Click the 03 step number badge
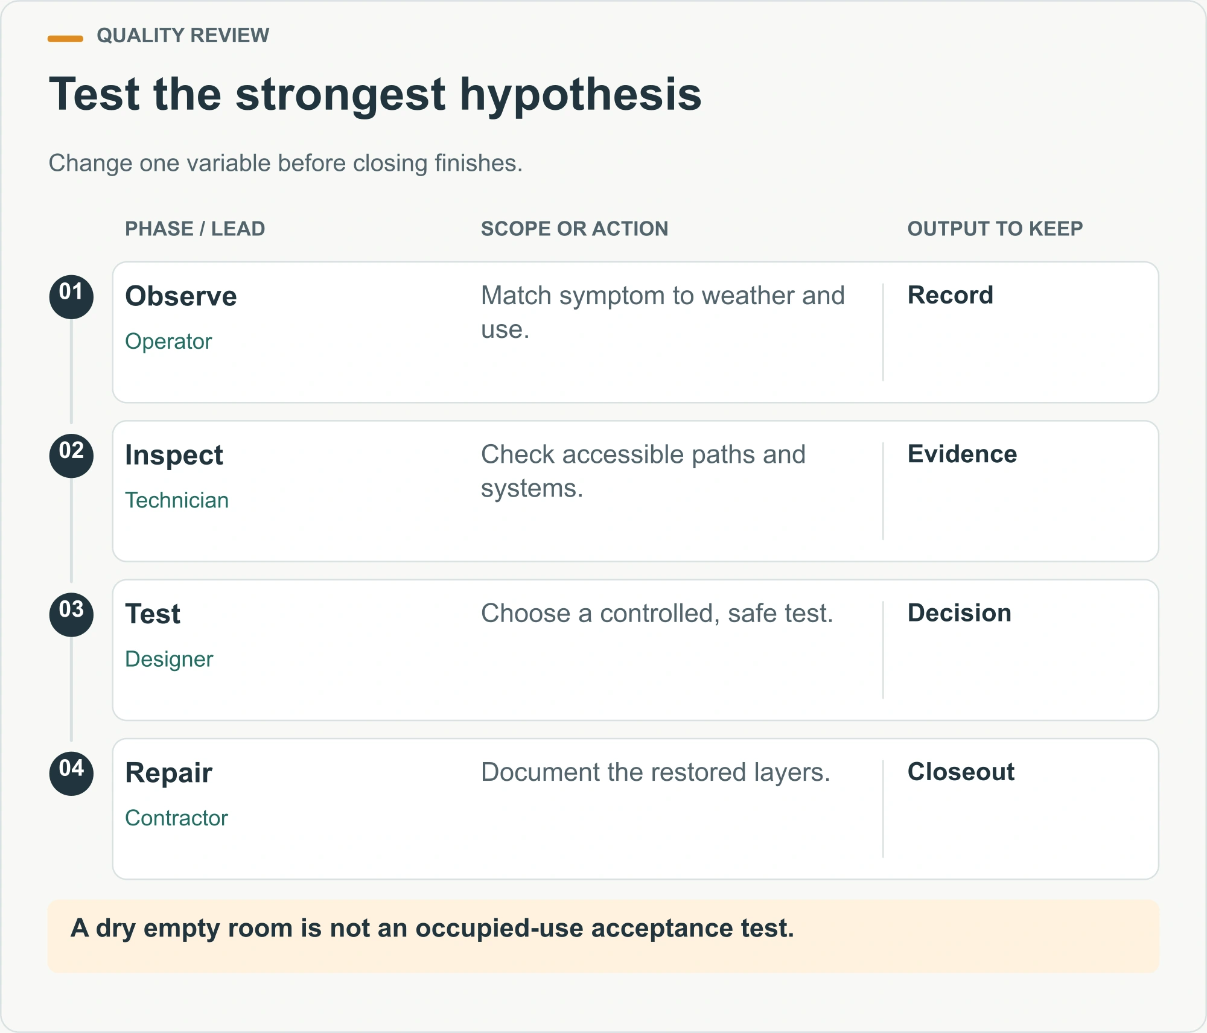Screen dimensions: 1207x1033 tap(71, 614)
